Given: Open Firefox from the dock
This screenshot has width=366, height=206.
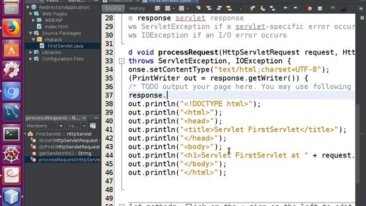Looking at the screenshot, I should 11,28.
